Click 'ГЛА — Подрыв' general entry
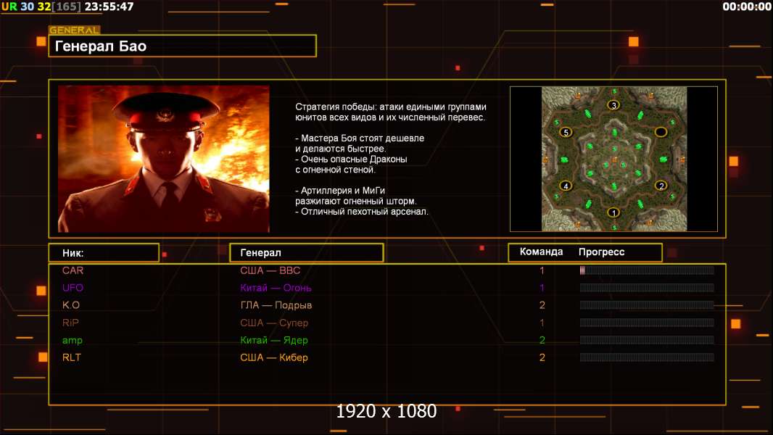Image resolution: width=773 pixels, height=435 pixels. [x=276, y=305]
